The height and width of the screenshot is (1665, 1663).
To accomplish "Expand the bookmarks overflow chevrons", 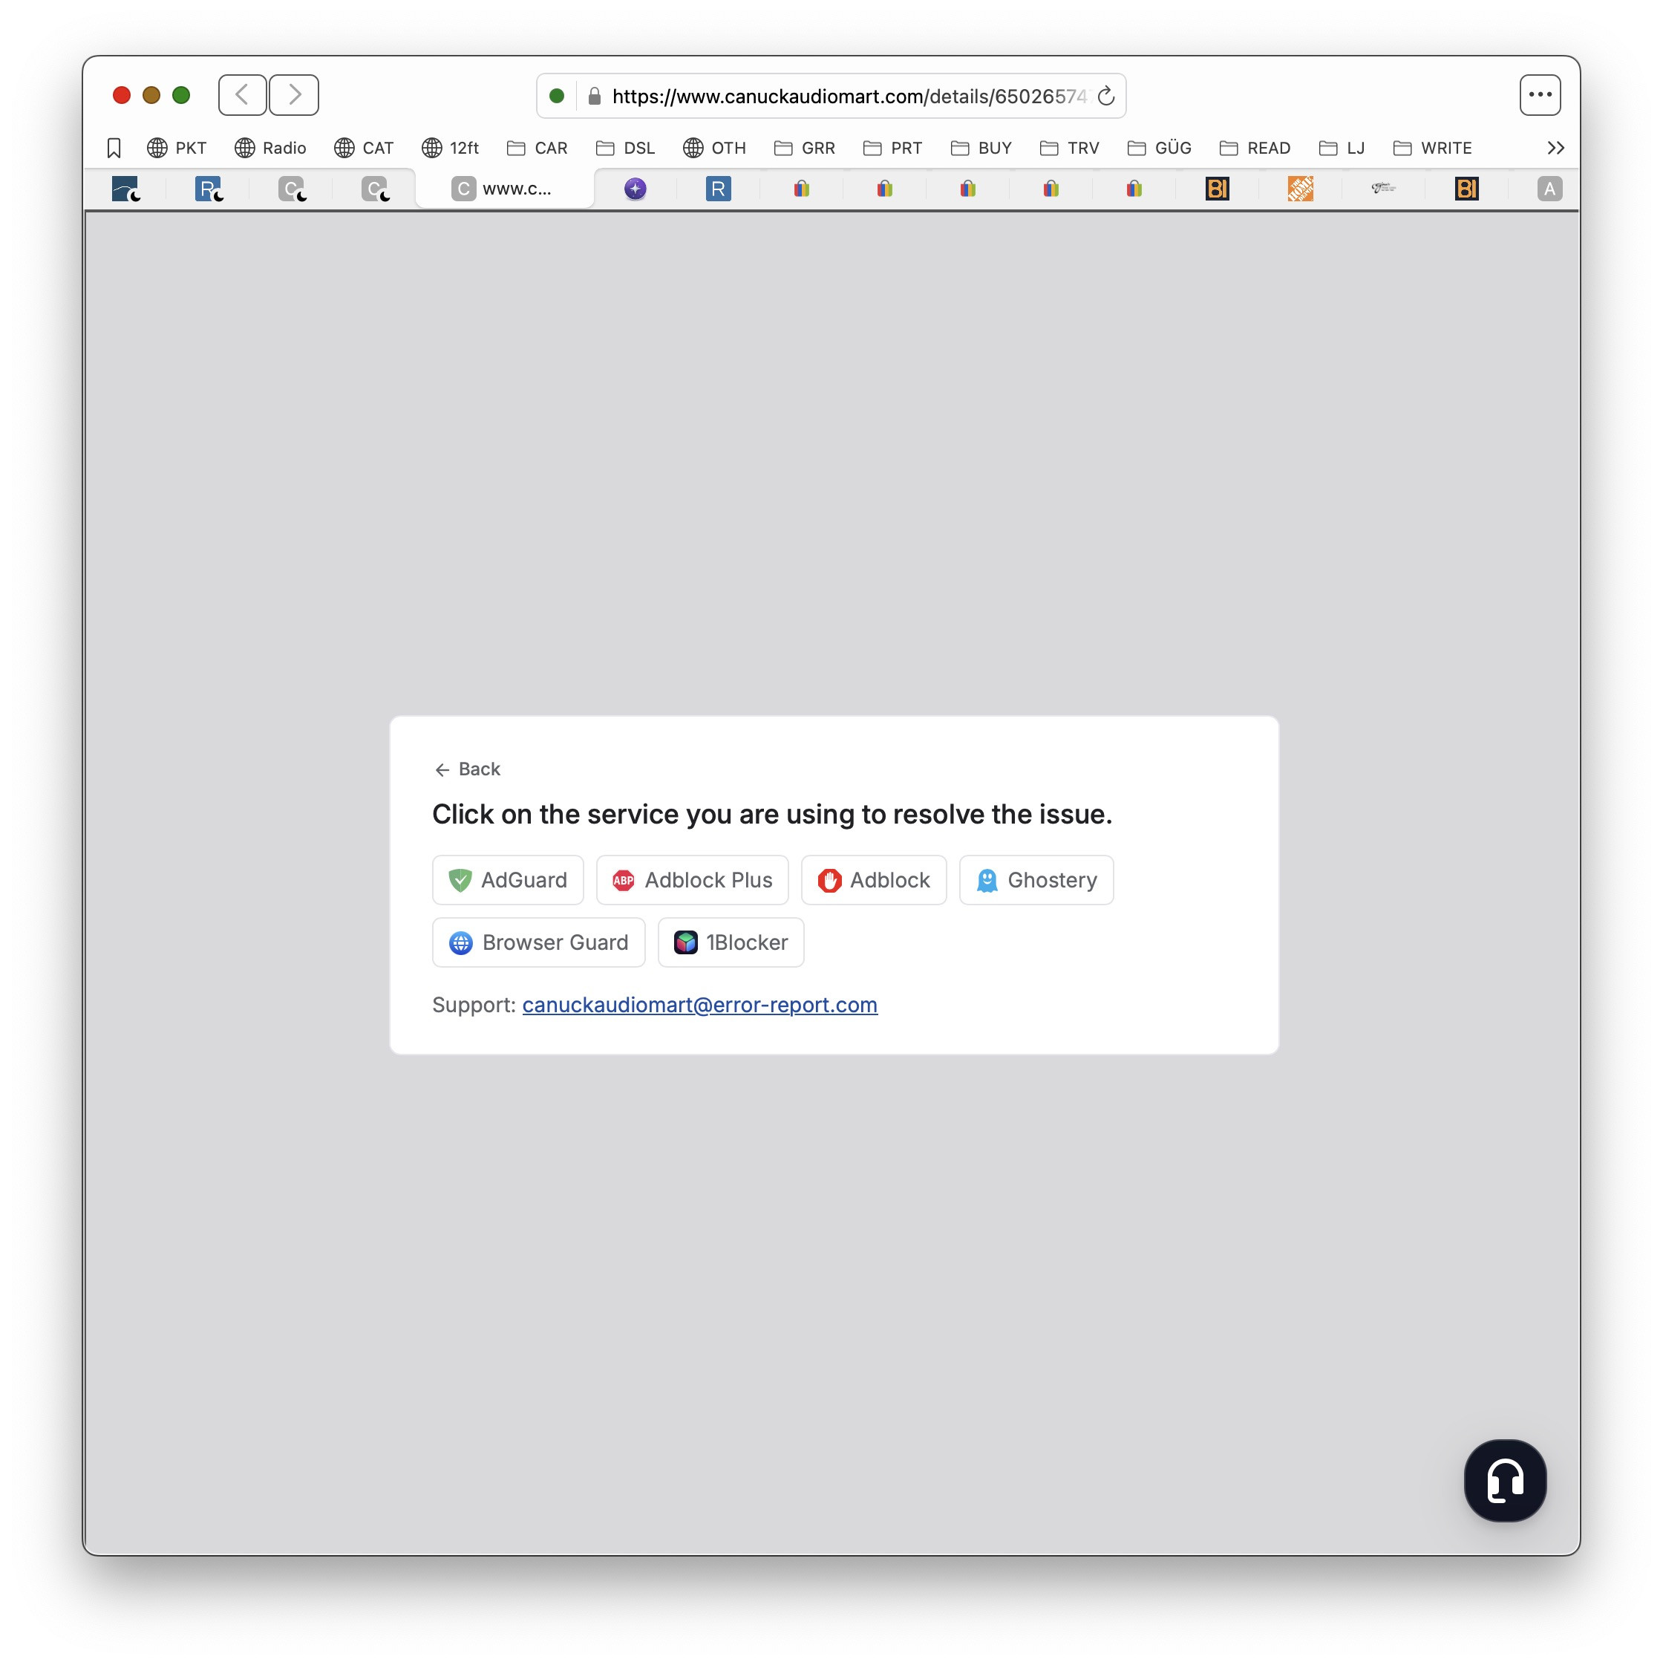I will [1555, 149].
